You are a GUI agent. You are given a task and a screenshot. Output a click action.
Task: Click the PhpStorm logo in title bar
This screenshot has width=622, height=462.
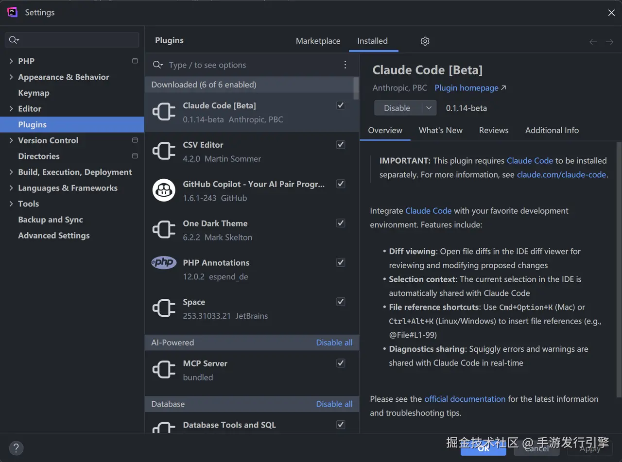click(13, 13)
